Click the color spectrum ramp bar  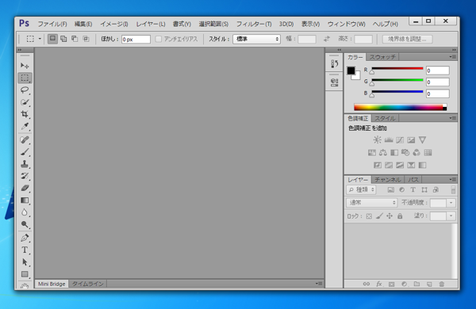400,107
